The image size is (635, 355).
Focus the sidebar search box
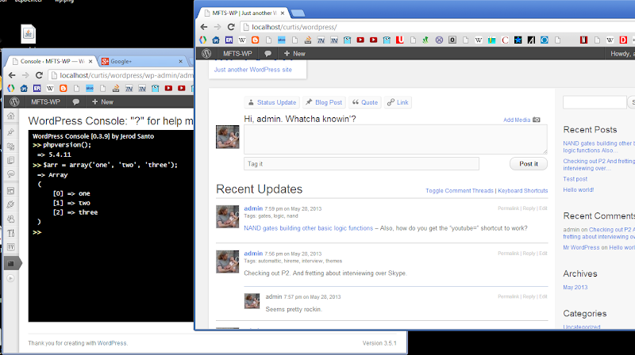click(x=595, y=102)
